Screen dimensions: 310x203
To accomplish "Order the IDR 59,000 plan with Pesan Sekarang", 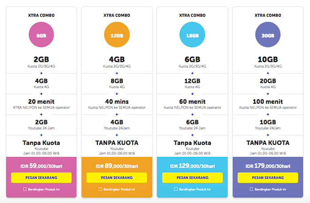I will coord(41,177).
